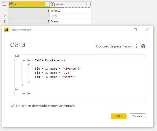Click the in keyword in code

coord(16,89)
